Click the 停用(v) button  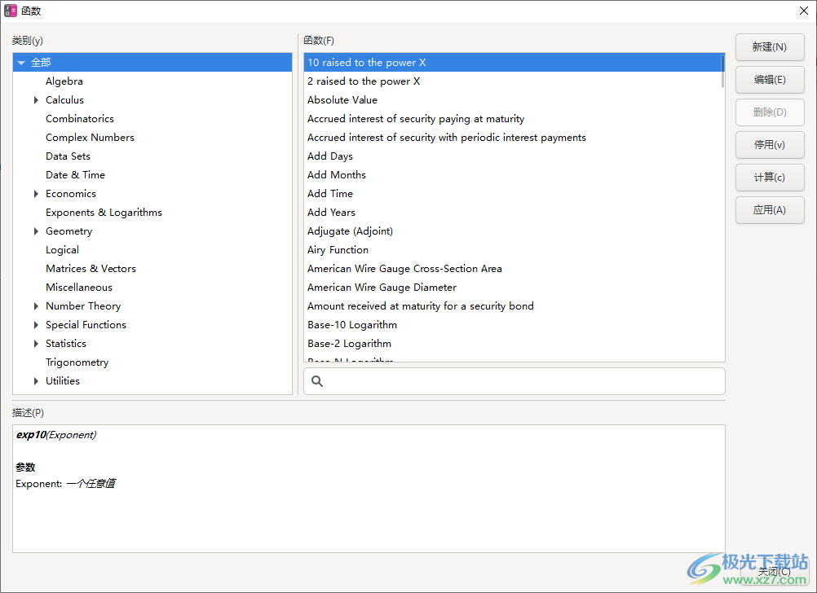[x=769, y=145]
